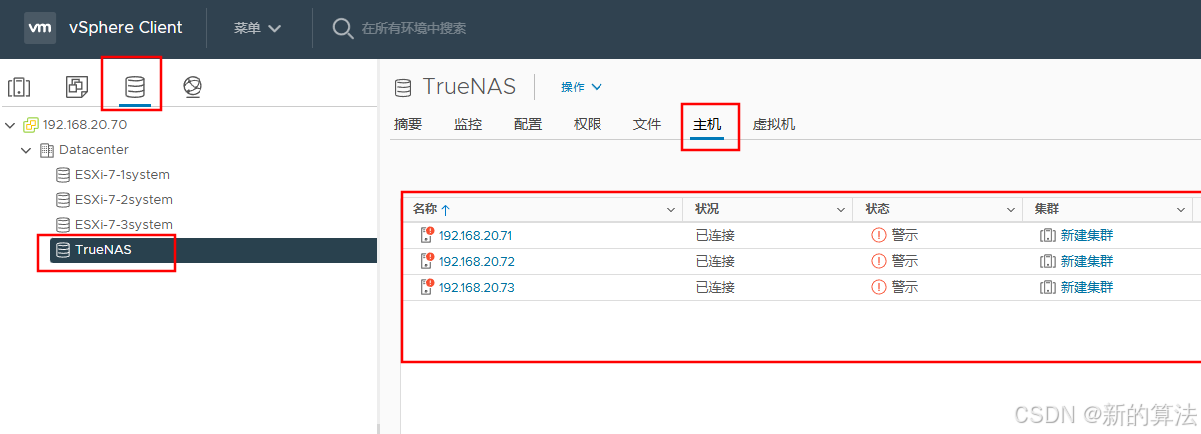The image size is (1201, 434).
Task: Open the 菜单 dropdown menu
Action: (258, 28)
